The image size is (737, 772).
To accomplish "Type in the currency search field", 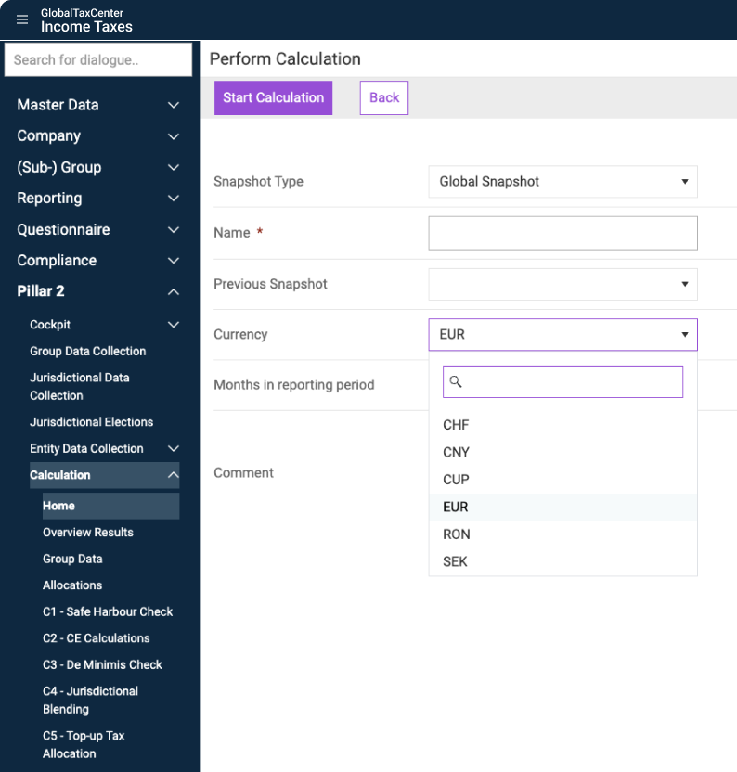I will [571, 381].
